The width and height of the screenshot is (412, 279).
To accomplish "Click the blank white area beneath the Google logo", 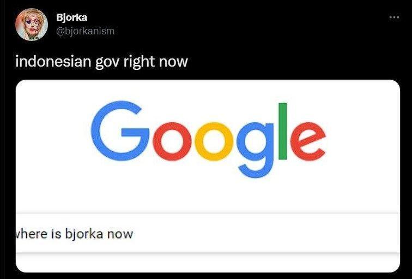I will click(x=208, y=196).
